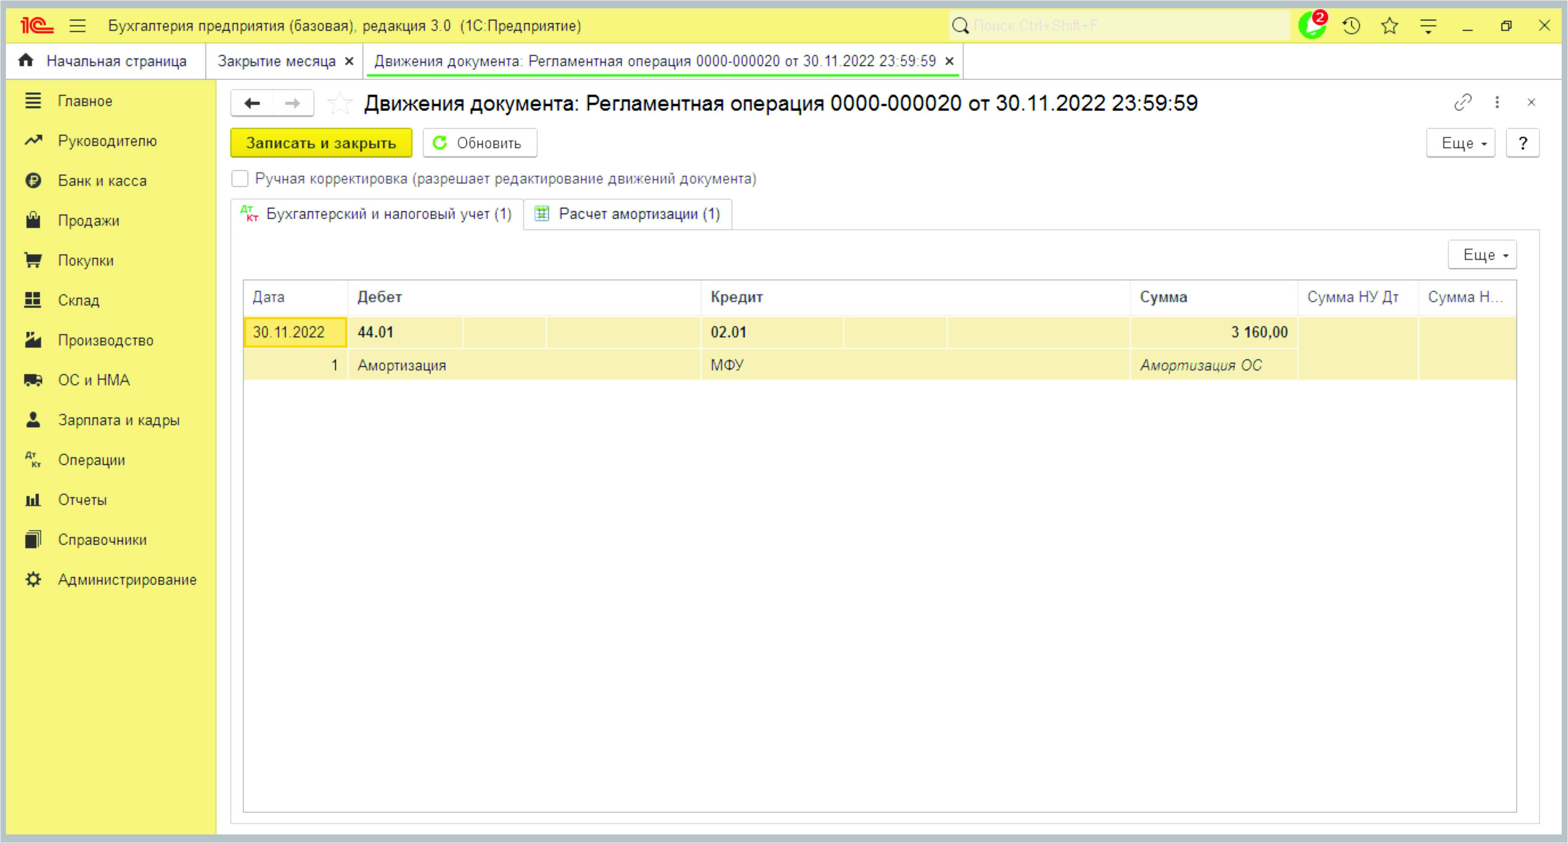
Task: Open the three-dots form menu
Action: click(x=1498, y=102)
